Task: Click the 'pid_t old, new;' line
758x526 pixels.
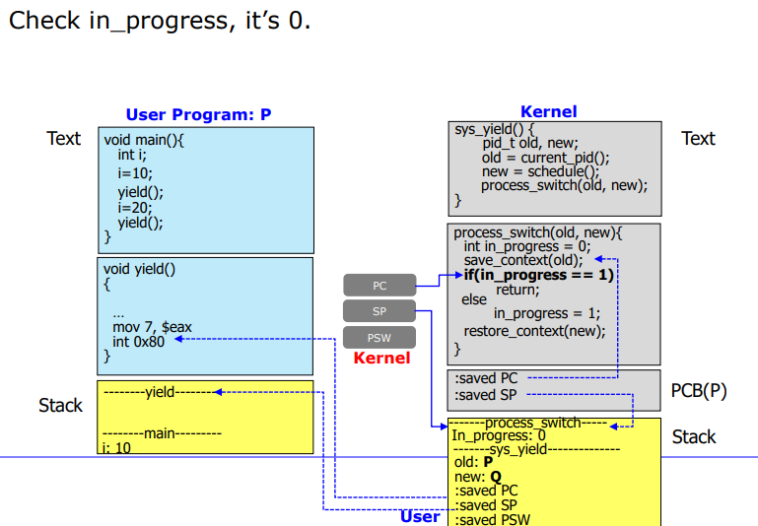Action: click(x=530, y=143)
